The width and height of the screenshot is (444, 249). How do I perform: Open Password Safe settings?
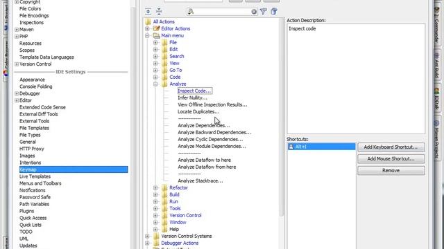(x=35, y=197)
